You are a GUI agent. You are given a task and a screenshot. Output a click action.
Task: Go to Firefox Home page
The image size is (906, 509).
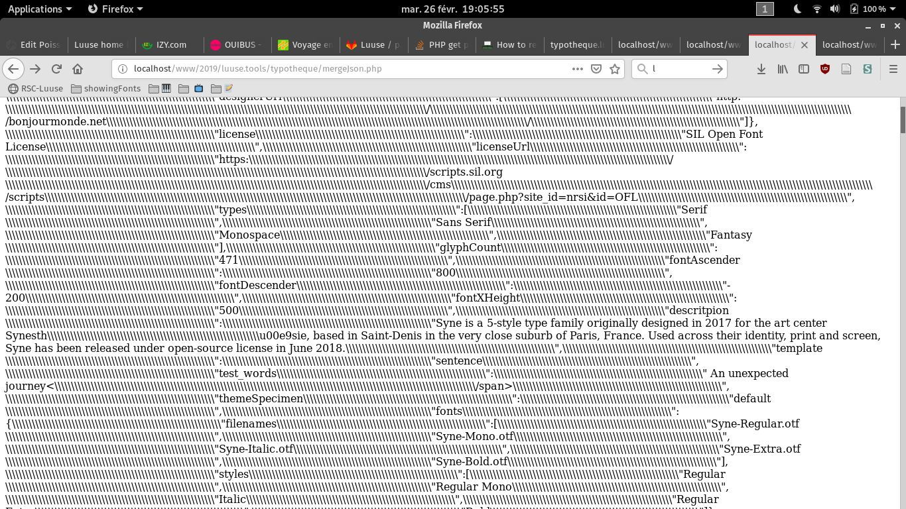(x=78, y=69)
